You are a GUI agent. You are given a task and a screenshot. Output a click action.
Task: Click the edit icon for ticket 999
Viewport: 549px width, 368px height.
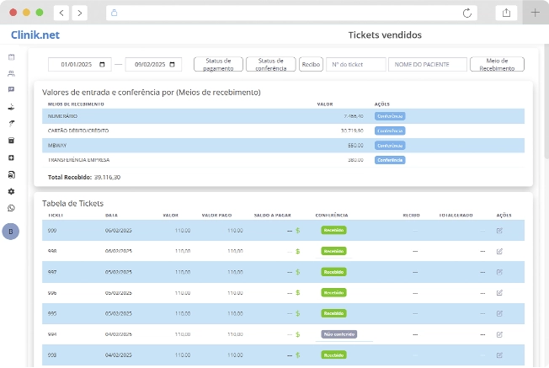(x=499, y=230)
